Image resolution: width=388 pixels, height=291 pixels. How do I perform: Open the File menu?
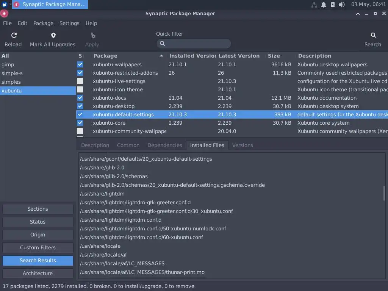pos(8,23)
